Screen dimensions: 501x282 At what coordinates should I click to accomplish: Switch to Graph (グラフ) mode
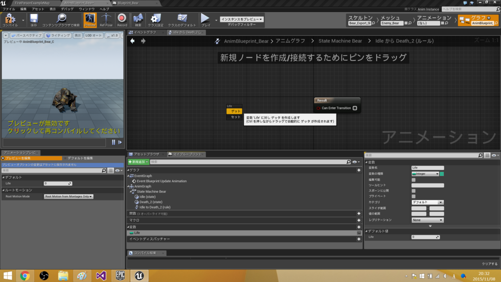tap(478, 20)
